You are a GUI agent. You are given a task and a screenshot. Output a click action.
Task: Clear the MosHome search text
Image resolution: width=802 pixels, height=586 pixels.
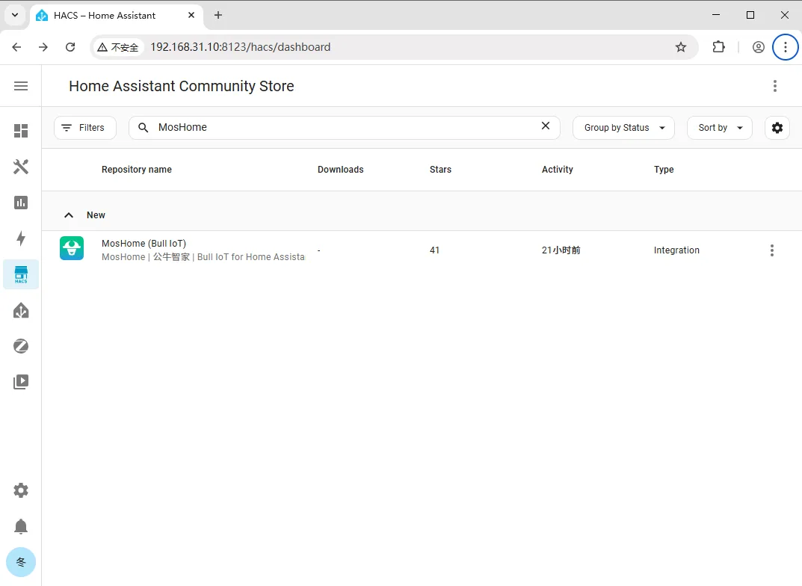pyautogui.click(x=546, y=126)
